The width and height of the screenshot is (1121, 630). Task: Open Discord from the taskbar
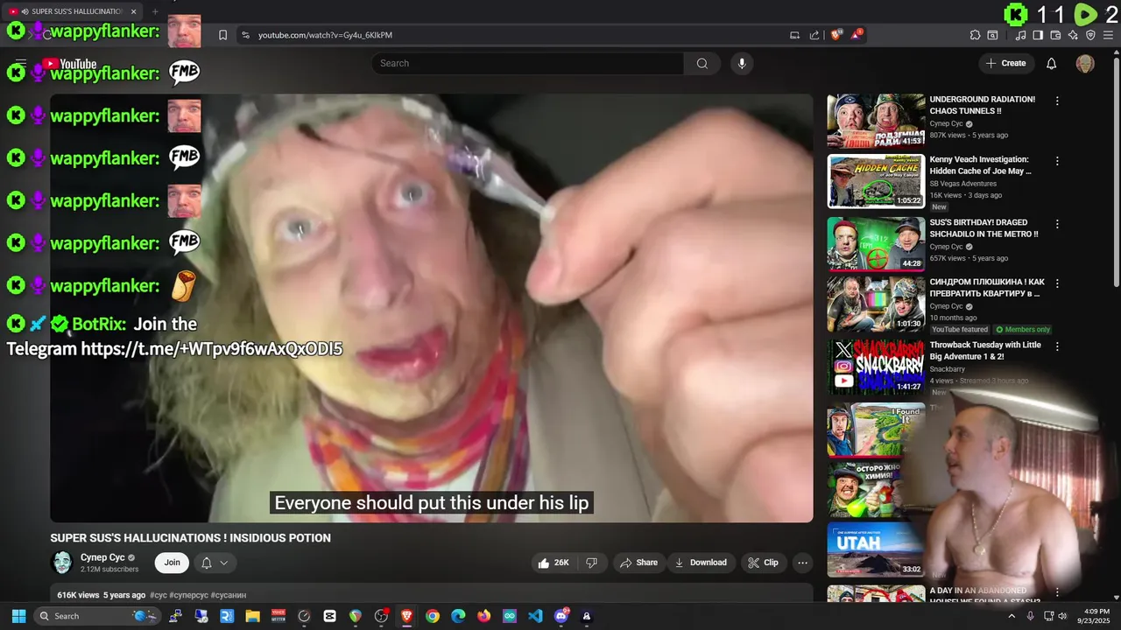point(561,616)
